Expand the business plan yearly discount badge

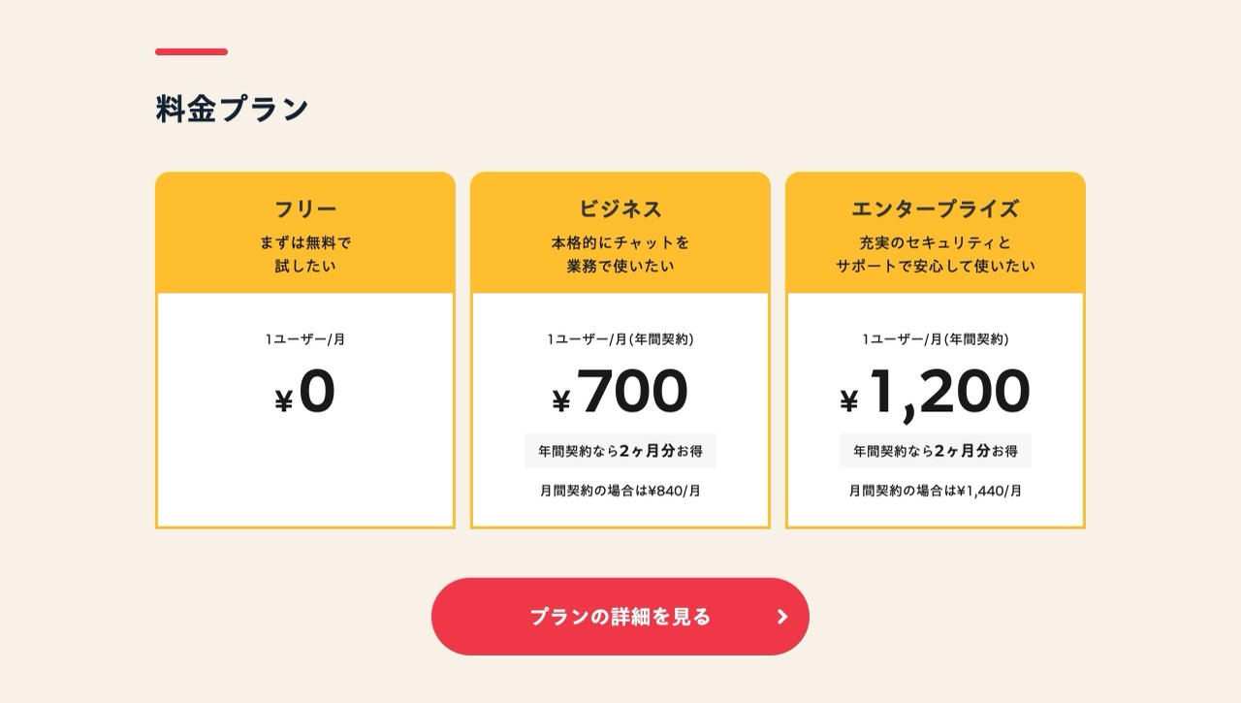point(620,450)
